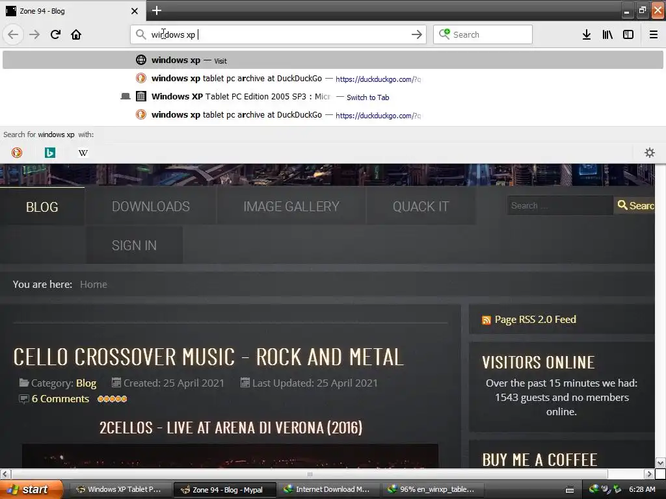This screenshot has height=499, width=666.
Task: Click the vertical scrollbar down arrow
Action: coord(661,463)
